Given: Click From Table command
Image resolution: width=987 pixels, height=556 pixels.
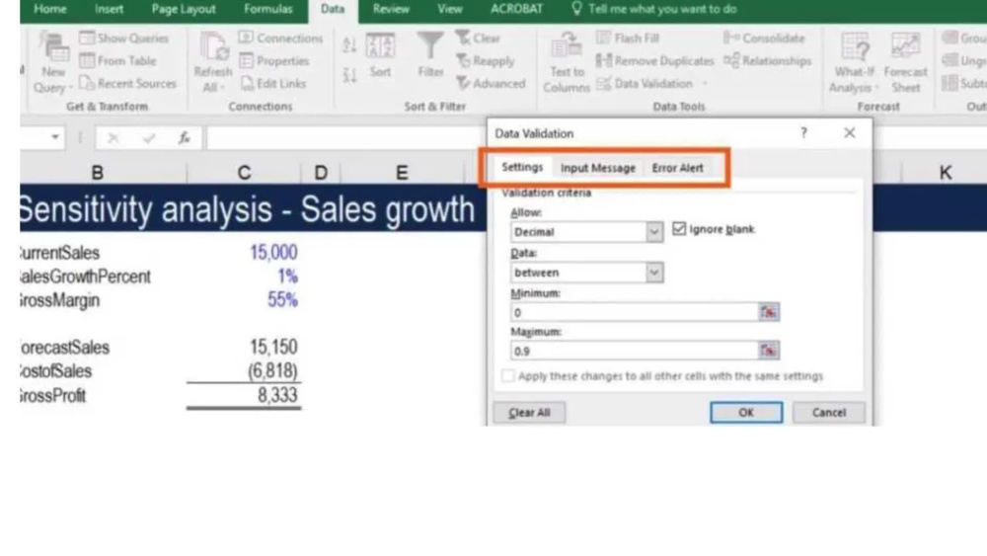Looking at the screenshot, I should click(117, 61).
